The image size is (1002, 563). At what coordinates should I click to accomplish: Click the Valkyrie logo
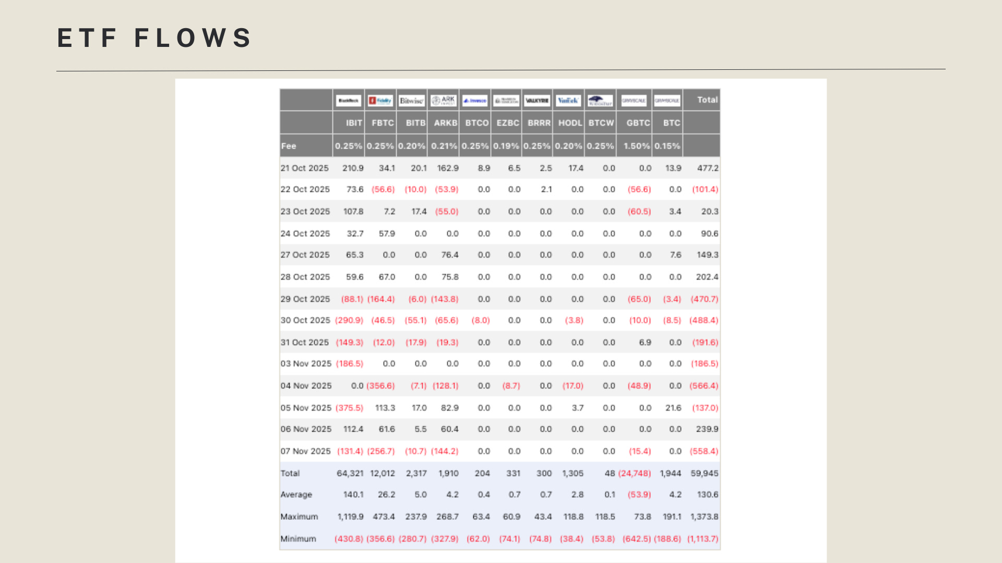pos(537,101)
